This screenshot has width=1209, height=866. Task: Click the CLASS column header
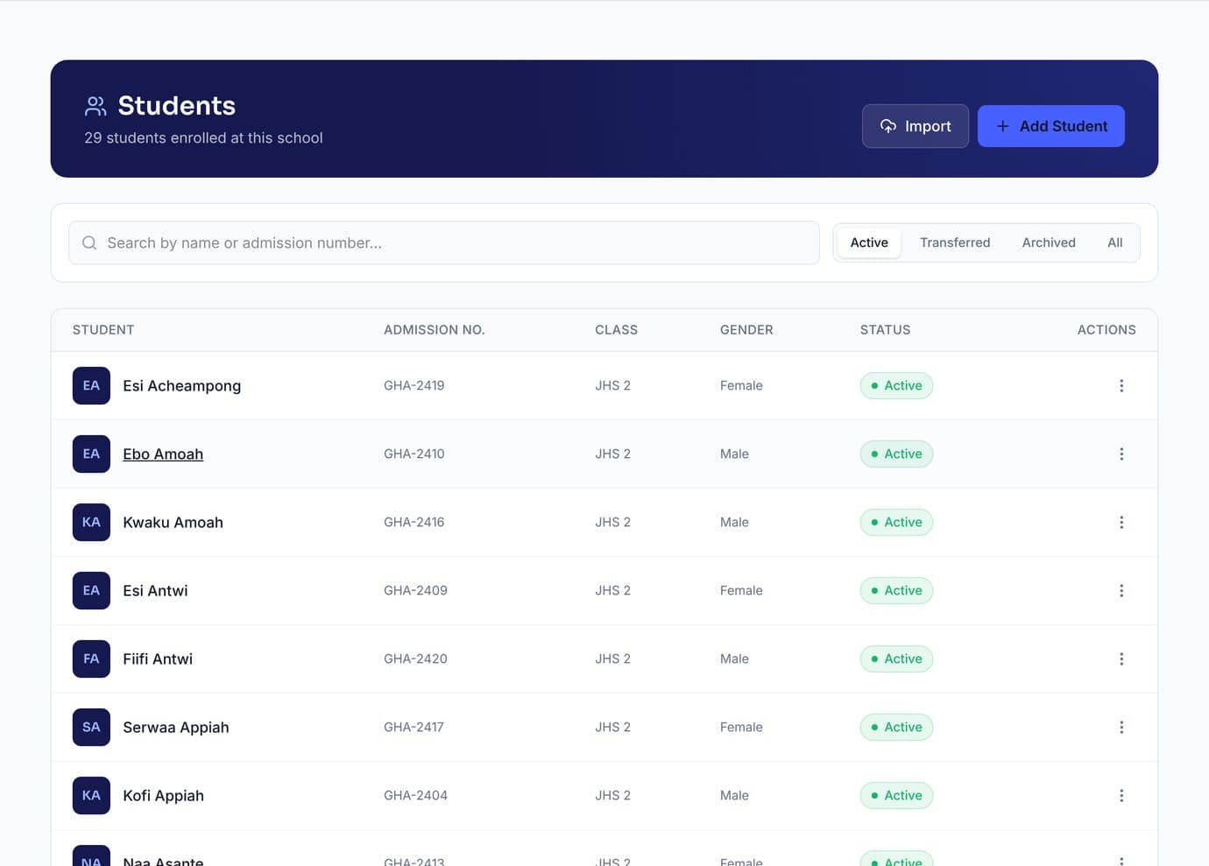click(616, 330)
